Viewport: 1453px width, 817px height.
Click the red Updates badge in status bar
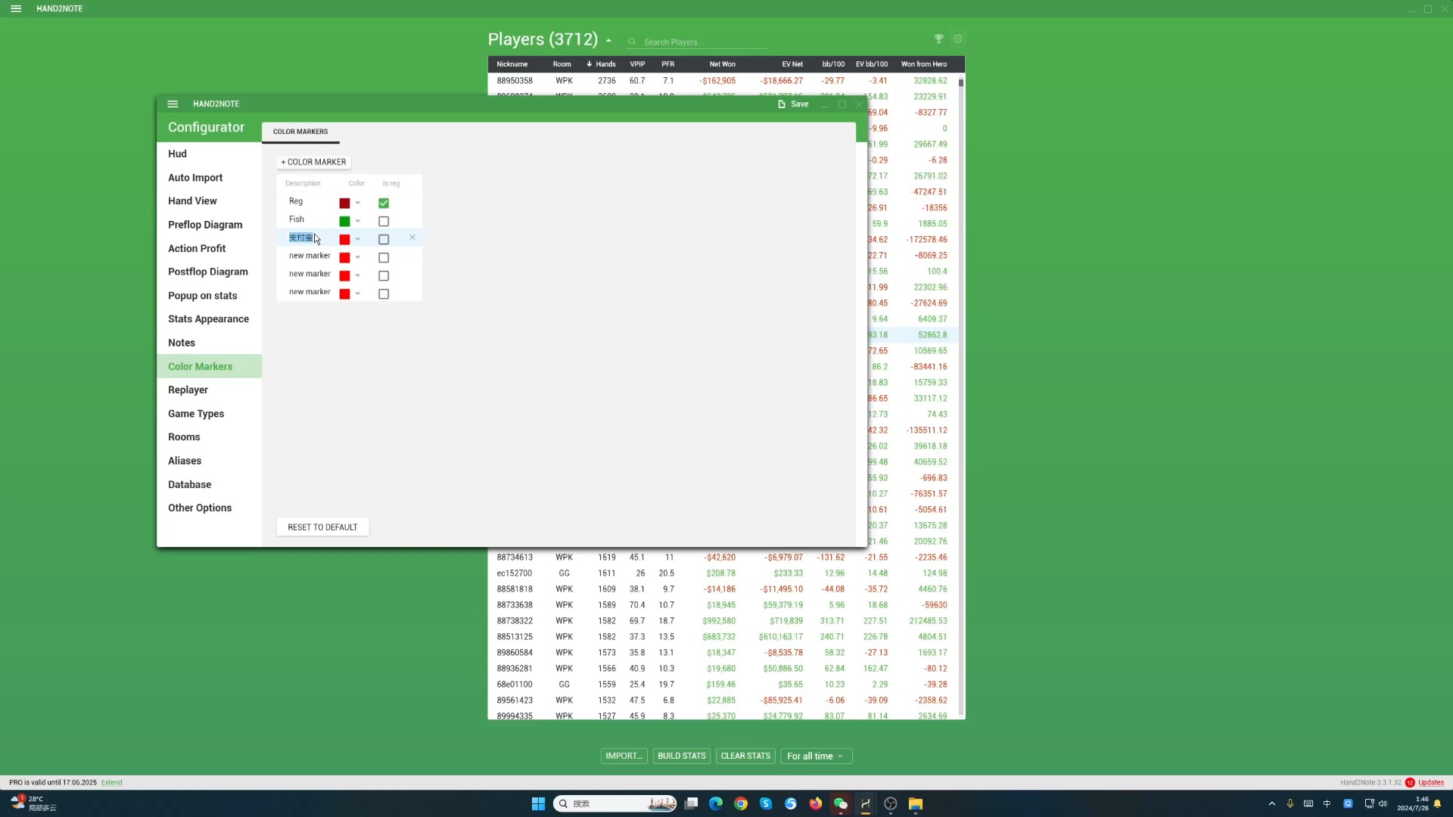[x=1410, y=782]
